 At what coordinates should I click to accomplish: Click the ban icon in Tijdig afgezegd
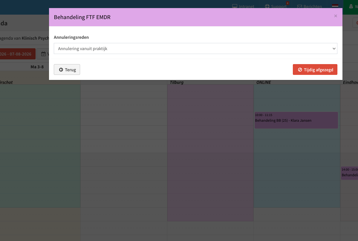300,70
